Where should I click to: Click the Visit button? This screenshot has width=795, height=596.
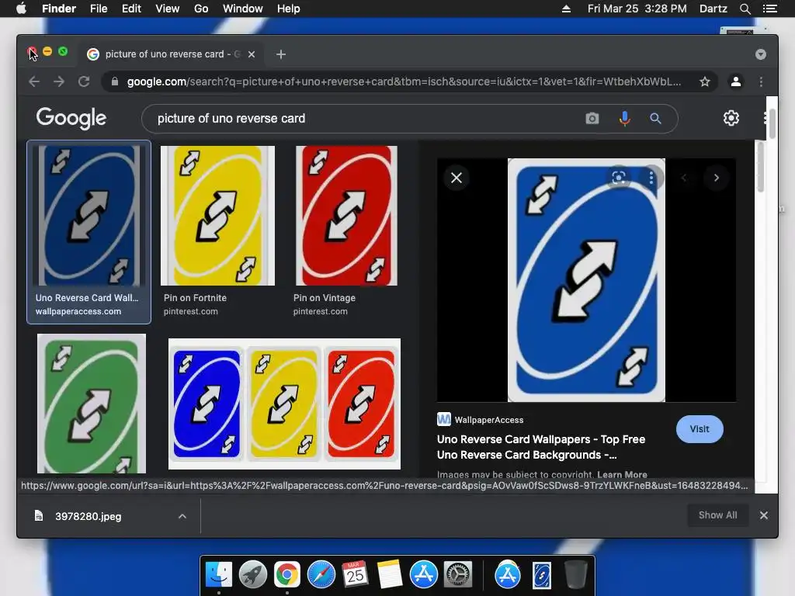700,429
